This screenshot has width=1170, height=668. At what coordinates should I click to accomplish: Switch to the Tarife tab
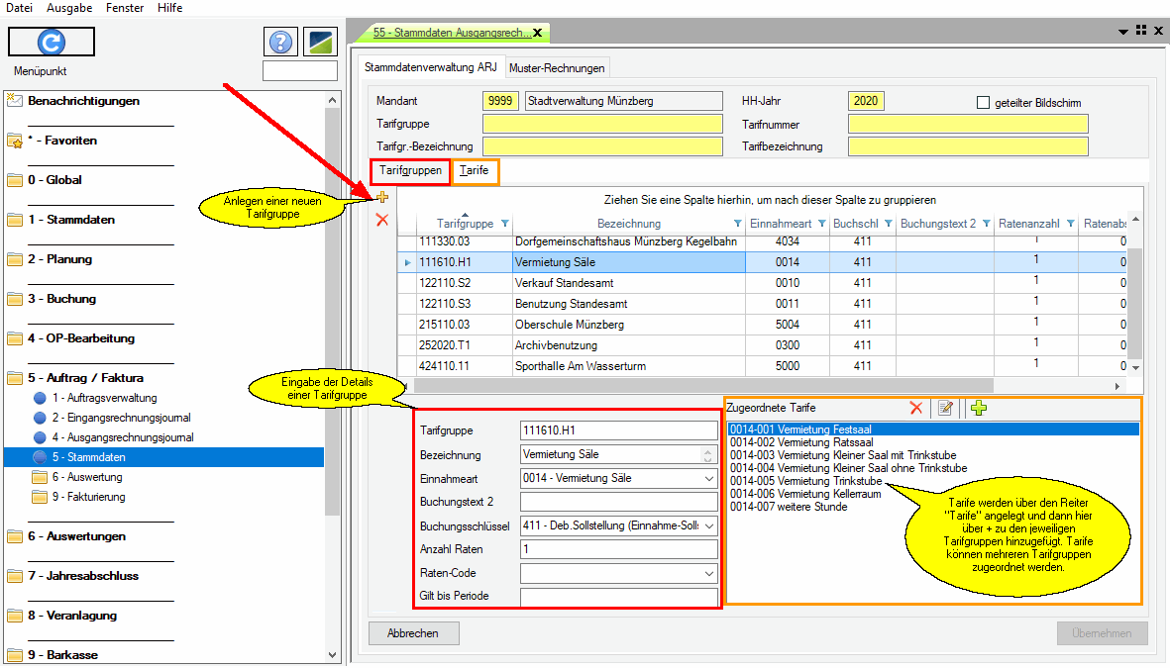click(x=475, y=171)
